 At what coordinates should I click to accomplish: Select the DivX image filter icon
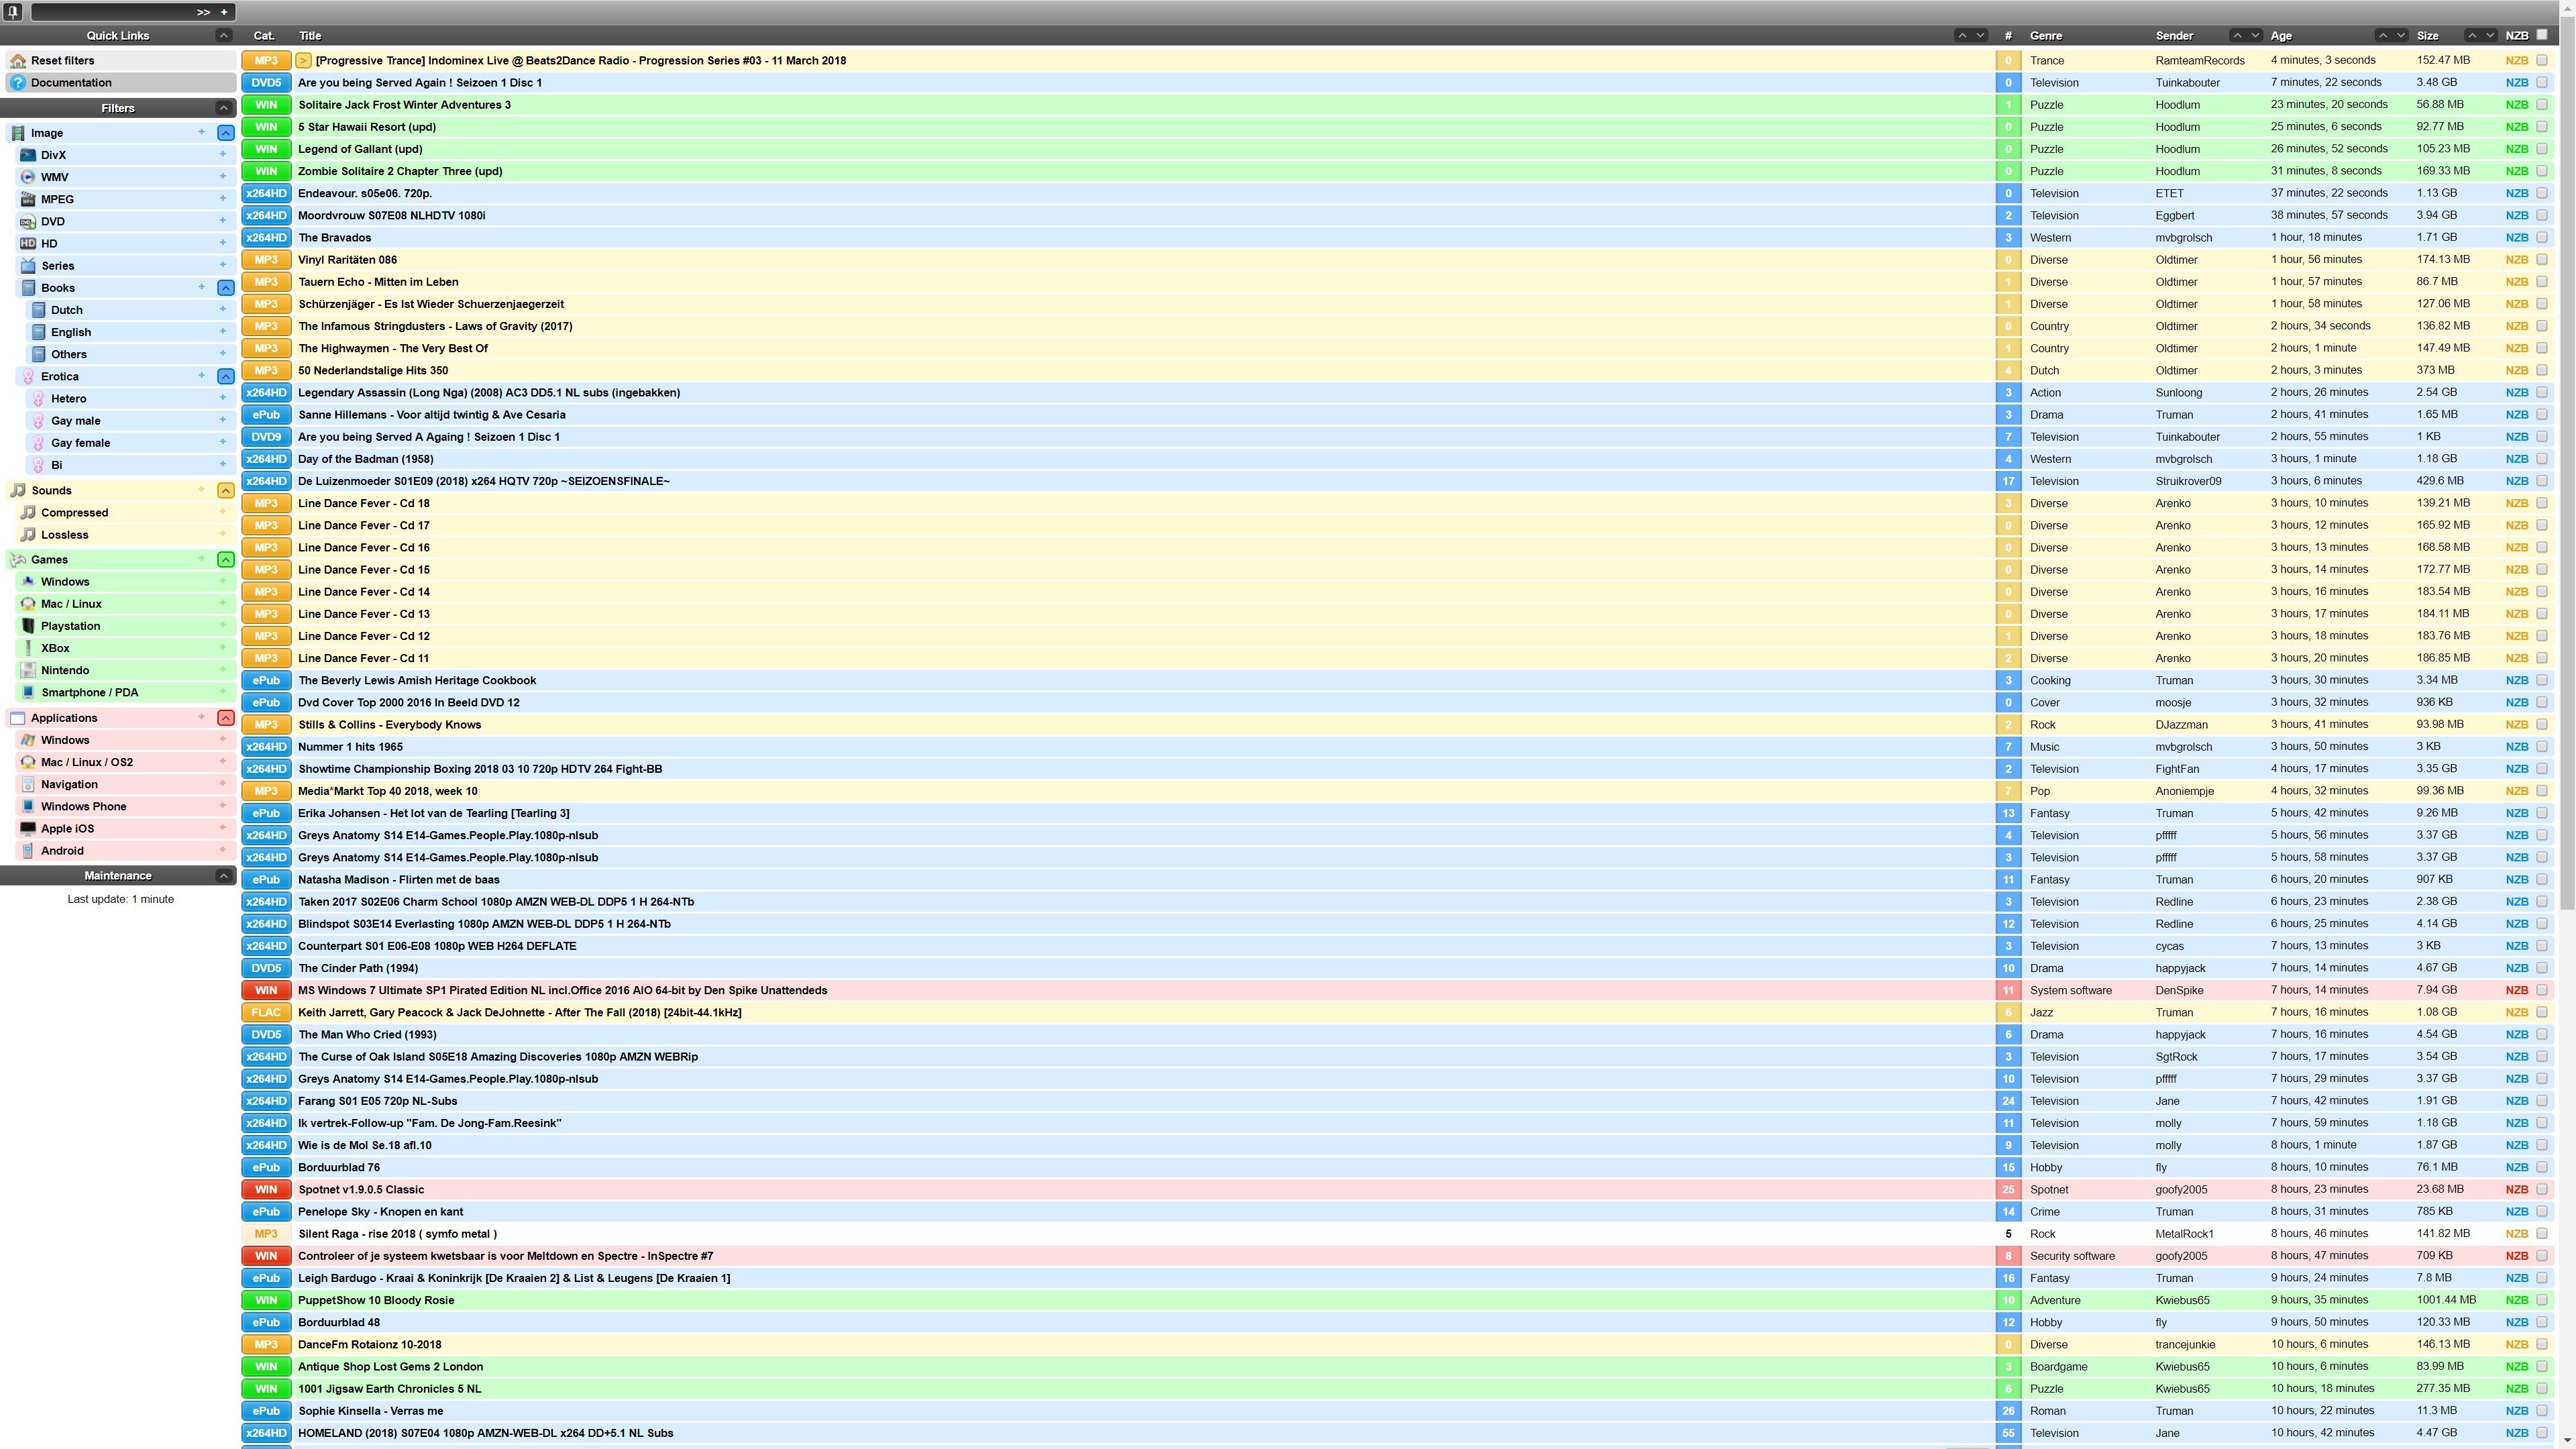pyautogui.click(x=28, y=155)
